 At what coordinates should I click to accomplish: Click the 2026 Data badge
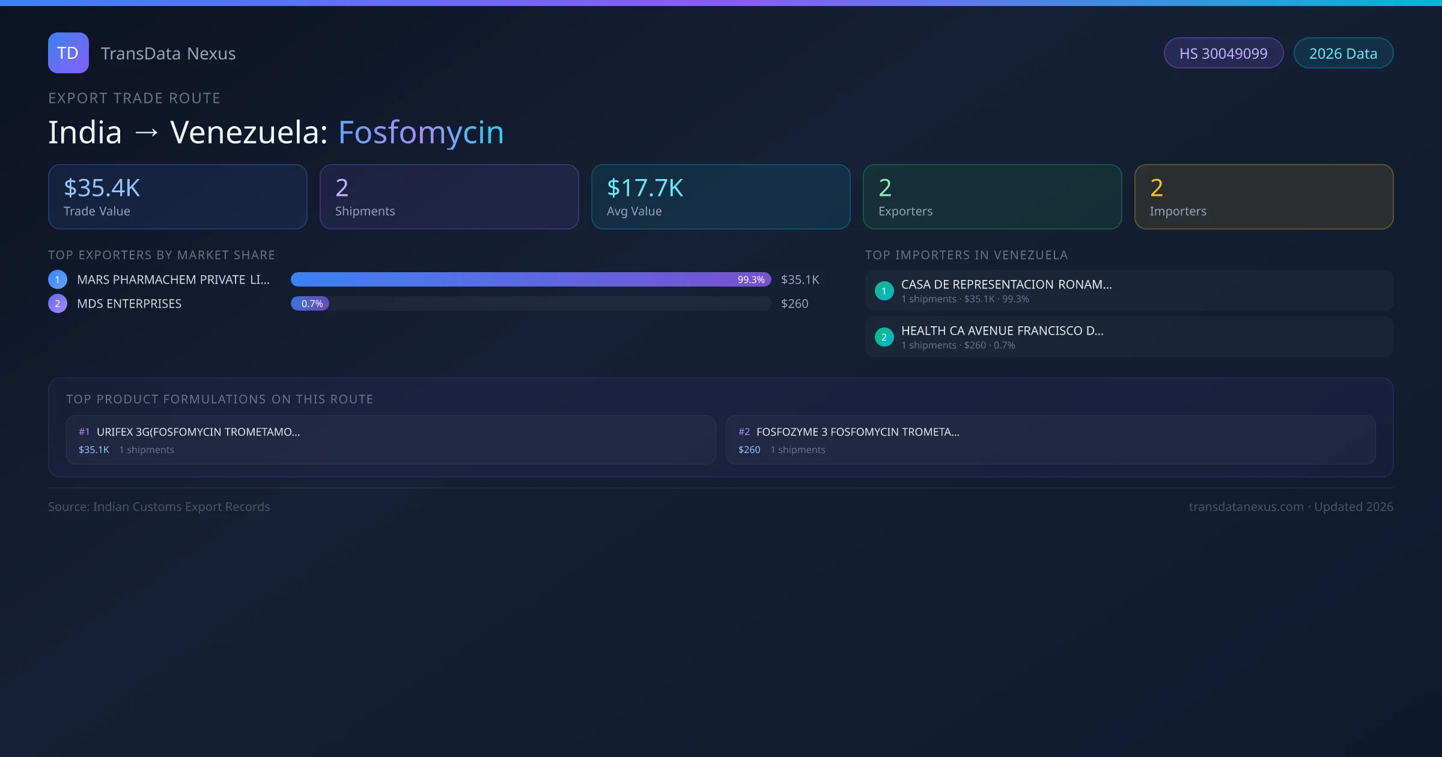coord(1343,53)
